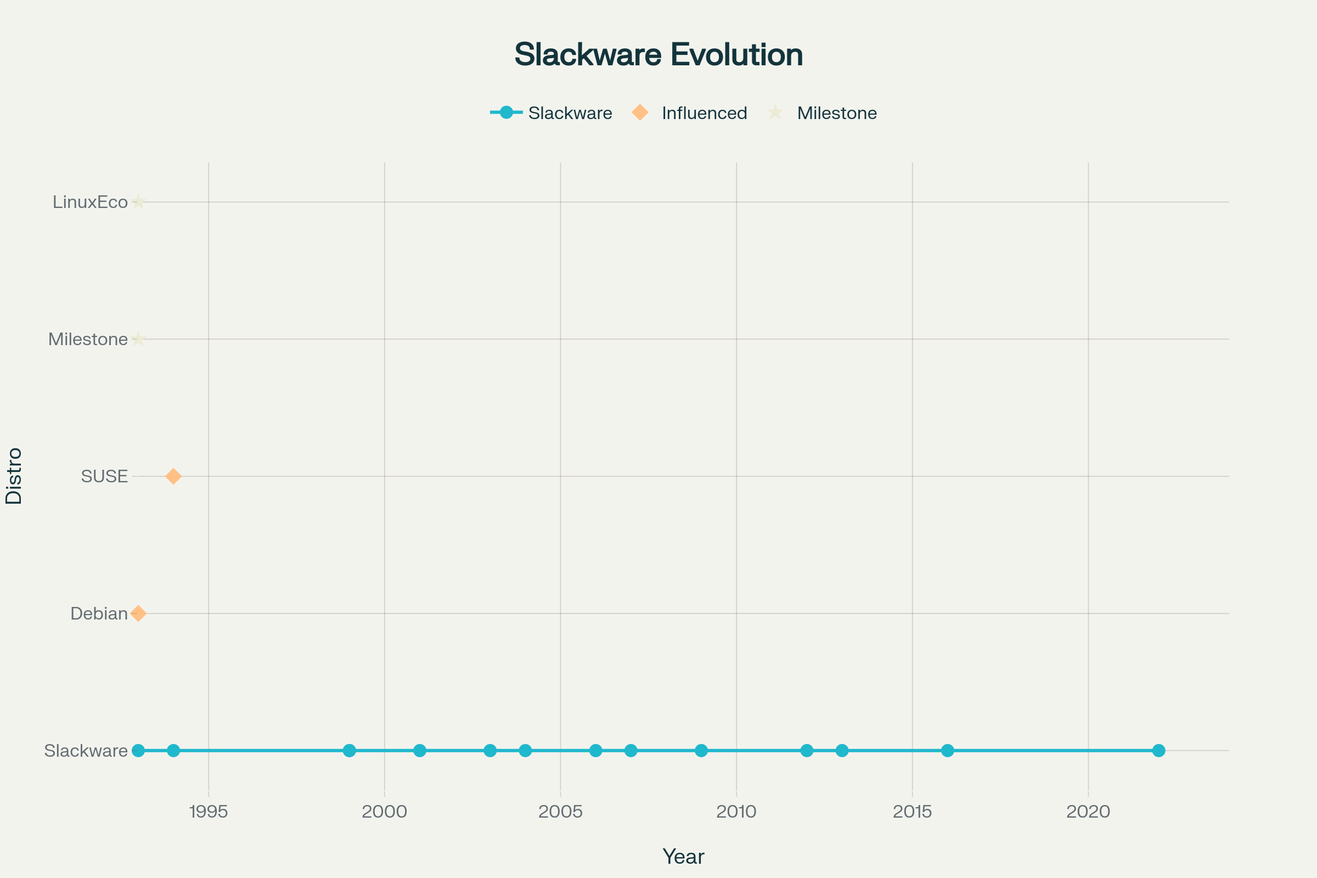This screenshot has width=1317, height=878.
Task: Click the 2005 x-axis tick label
Action: [560, 812]
